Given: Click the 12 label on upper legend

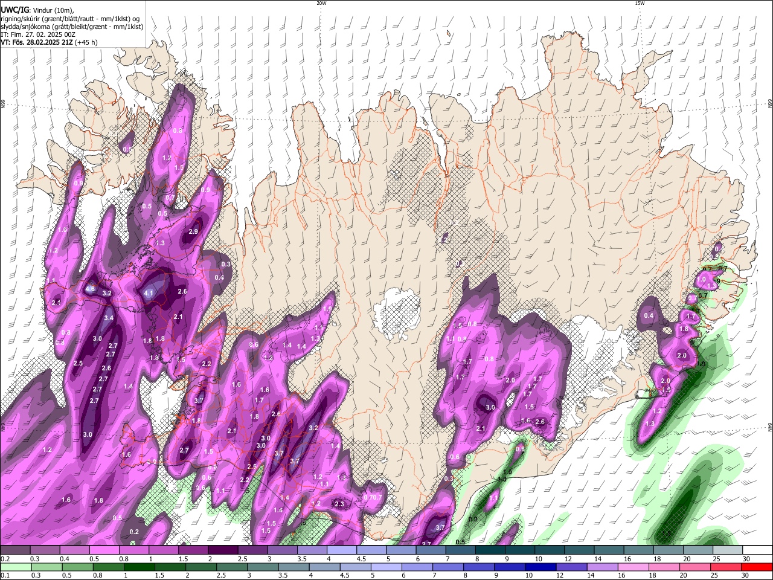Looking at the screenshot, I should click(x=569, y=559).
